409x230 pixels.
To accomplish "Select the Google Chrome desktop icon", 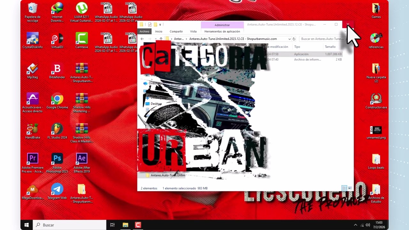I will click(57, 101).
